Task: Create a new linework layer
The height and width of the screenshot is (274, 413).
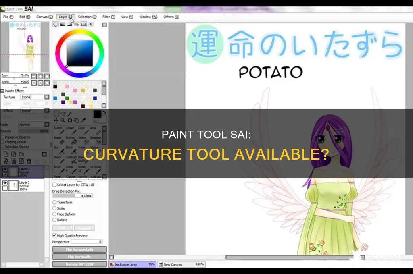Action: tap(14, 154)
